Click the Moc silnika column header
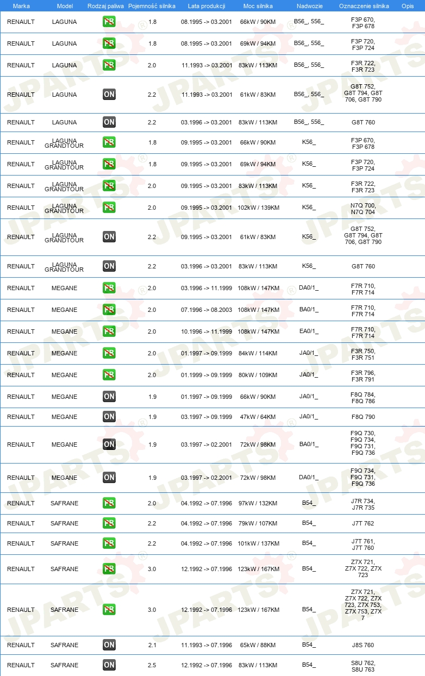The height and width of the screenshot is (676, 425). click(x=258, y=6)
